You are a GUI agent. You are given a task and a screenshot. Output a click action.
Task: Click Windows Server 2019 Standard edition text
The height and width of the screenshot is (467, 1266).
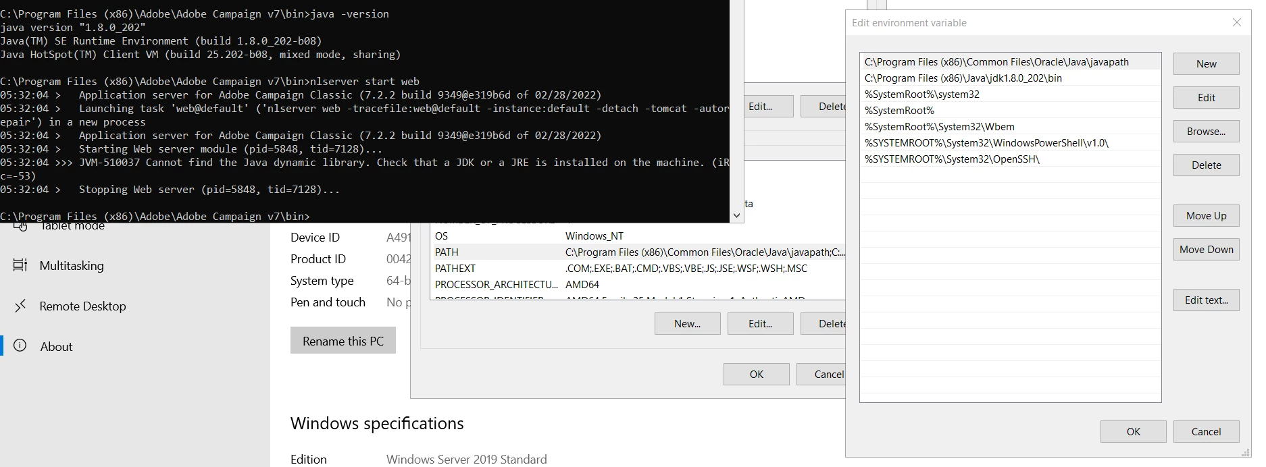pyautogui.click(x=466, y=460)
